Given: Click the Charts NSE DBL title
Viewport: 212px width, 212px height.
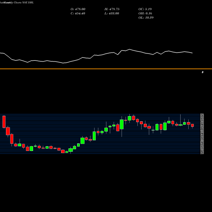Looking at the screenshot, I should tap(24, 3).
